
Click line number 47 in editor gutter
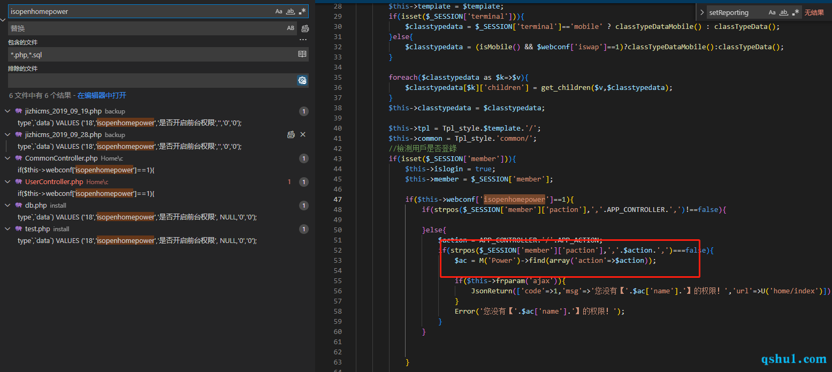(x=337, y=200)
